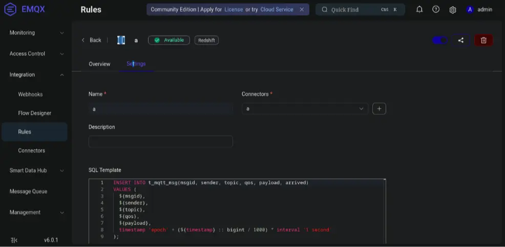Click the notification bell icon
The image size is (505, 247).
pos(419,9)
